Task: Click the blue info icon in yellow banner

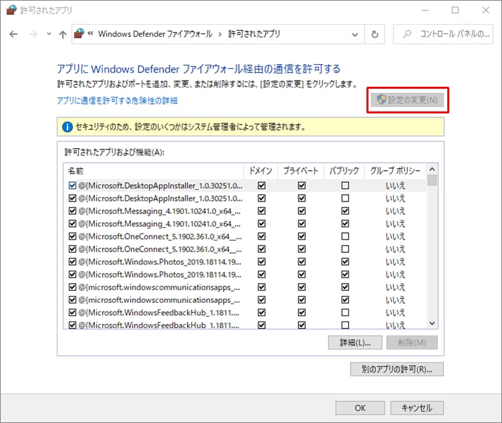Action: coord(67,127)
